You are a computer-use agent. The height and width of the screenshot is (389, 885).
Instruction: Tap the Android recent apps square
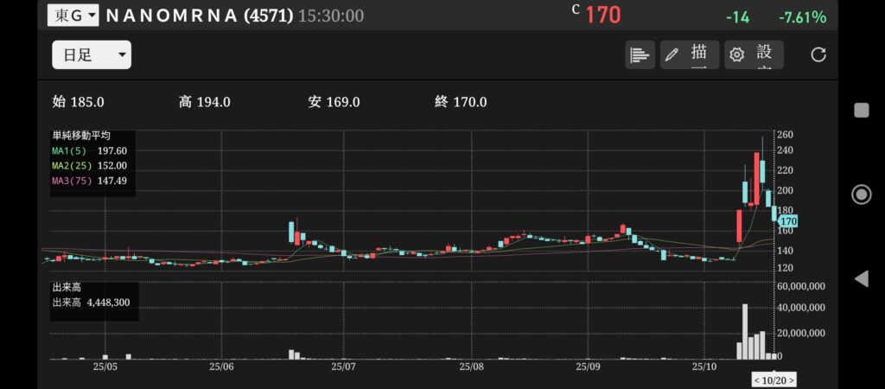click(861, 110)
